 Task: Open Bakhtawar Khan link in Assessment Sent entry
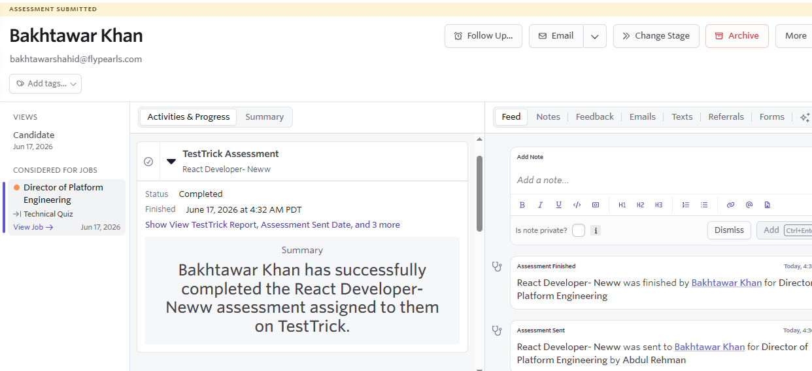709,347
